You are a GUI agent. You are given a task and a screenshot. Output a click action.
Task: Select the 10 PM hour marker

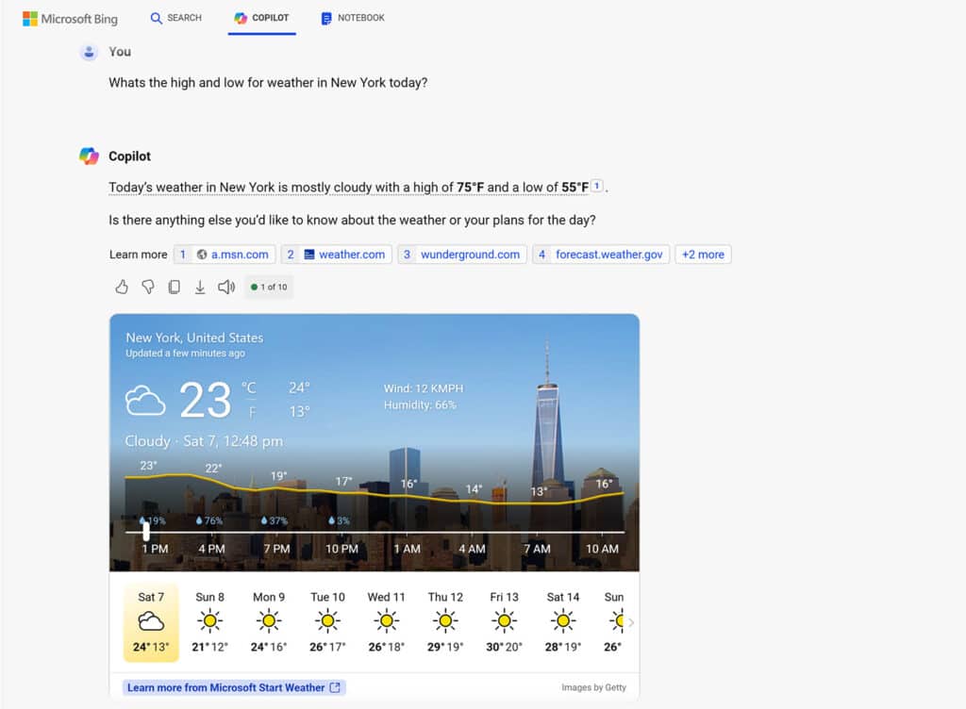pyautogui.click(x=341, y=549)
